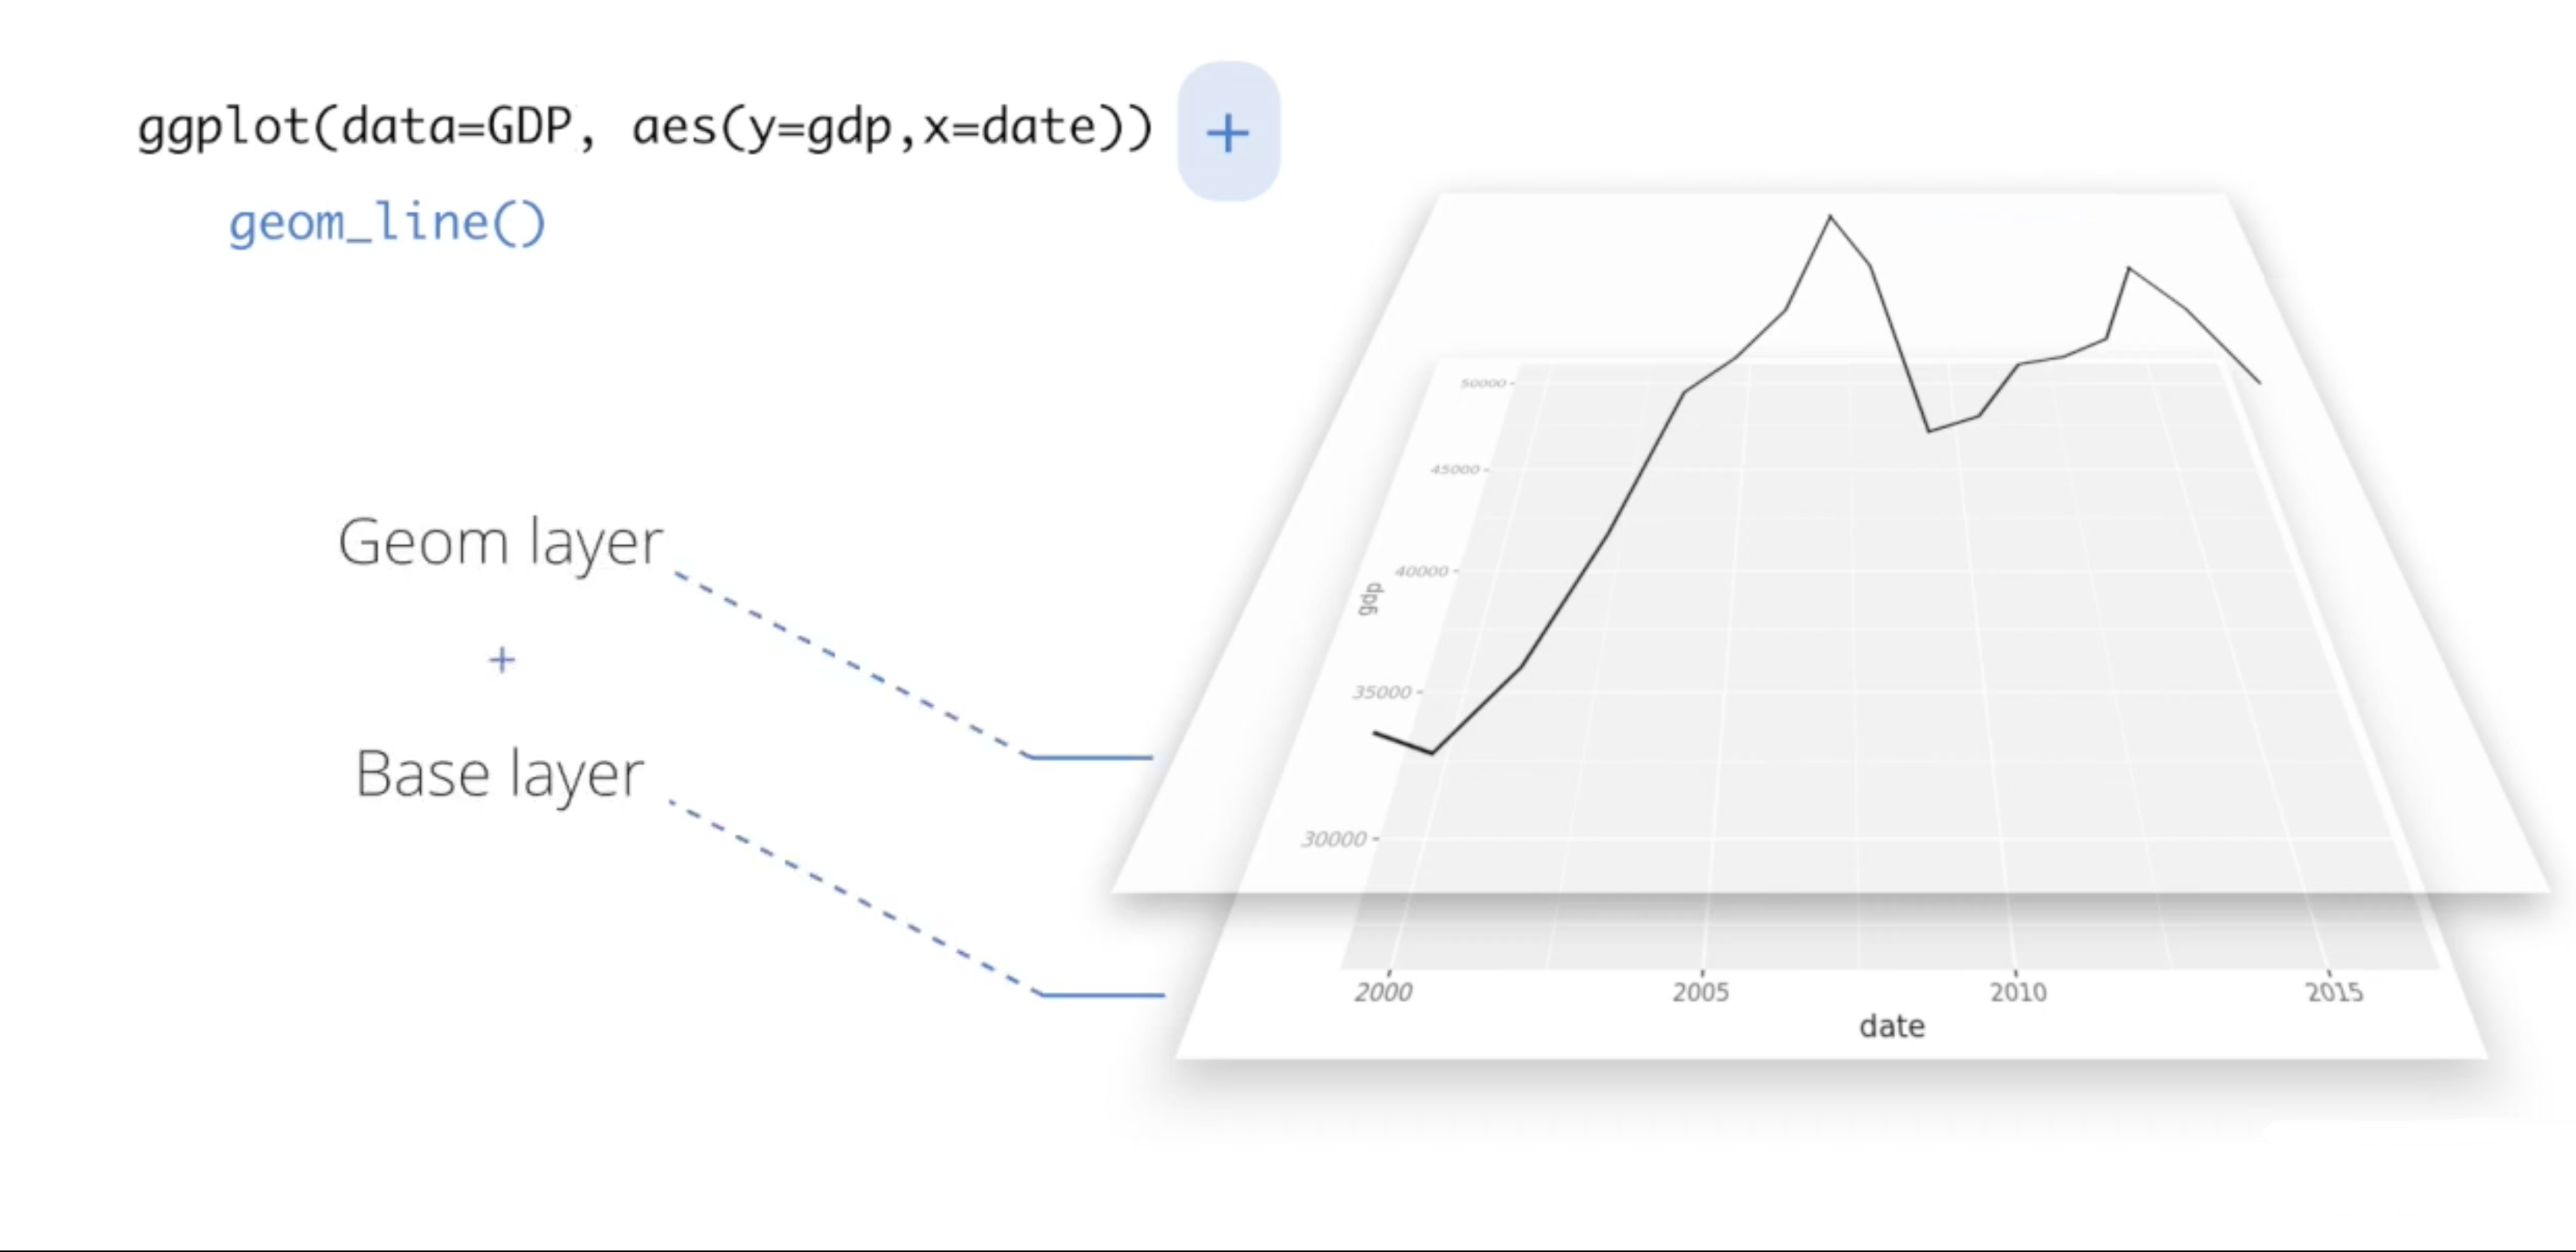Click the small plus between layer labels
This screenshot has height=1252, width=2576.
pyautogui.click(x=502, y=660)
